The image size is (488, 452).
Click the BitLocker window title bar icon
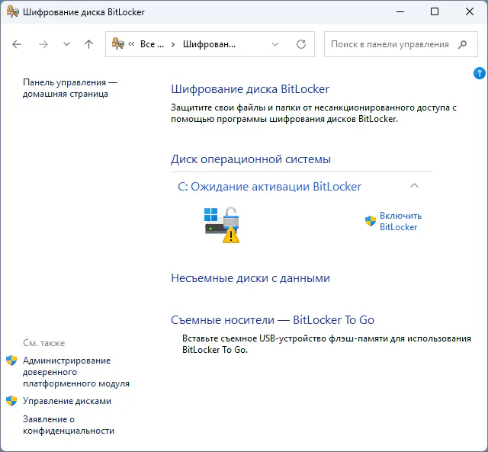[x=12, y=12]
